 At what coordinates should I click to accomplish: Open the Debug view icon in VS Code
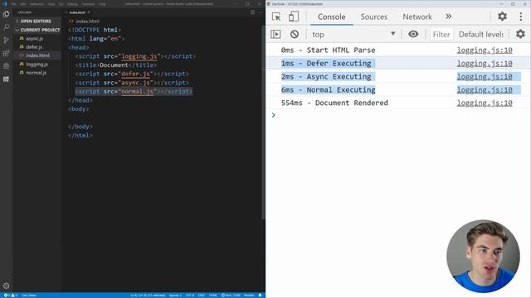click(x=6, y=66)
